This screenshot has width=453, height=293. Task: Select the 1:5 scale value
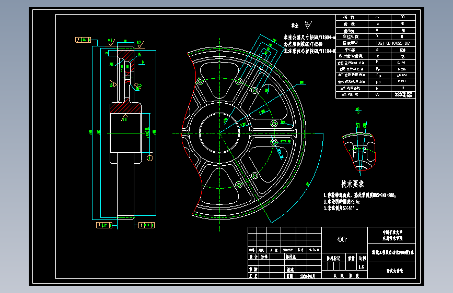click(361, 267)
